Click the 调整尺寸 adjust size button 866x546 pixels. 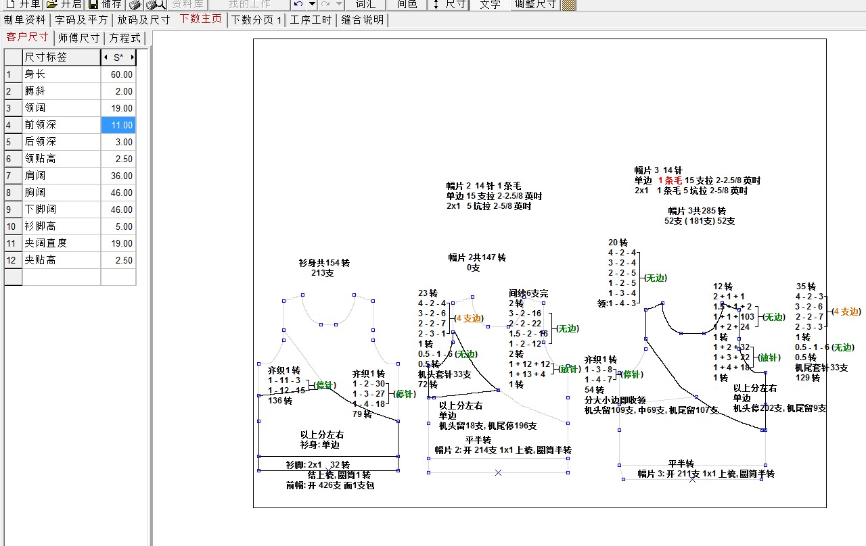[535, 4]
